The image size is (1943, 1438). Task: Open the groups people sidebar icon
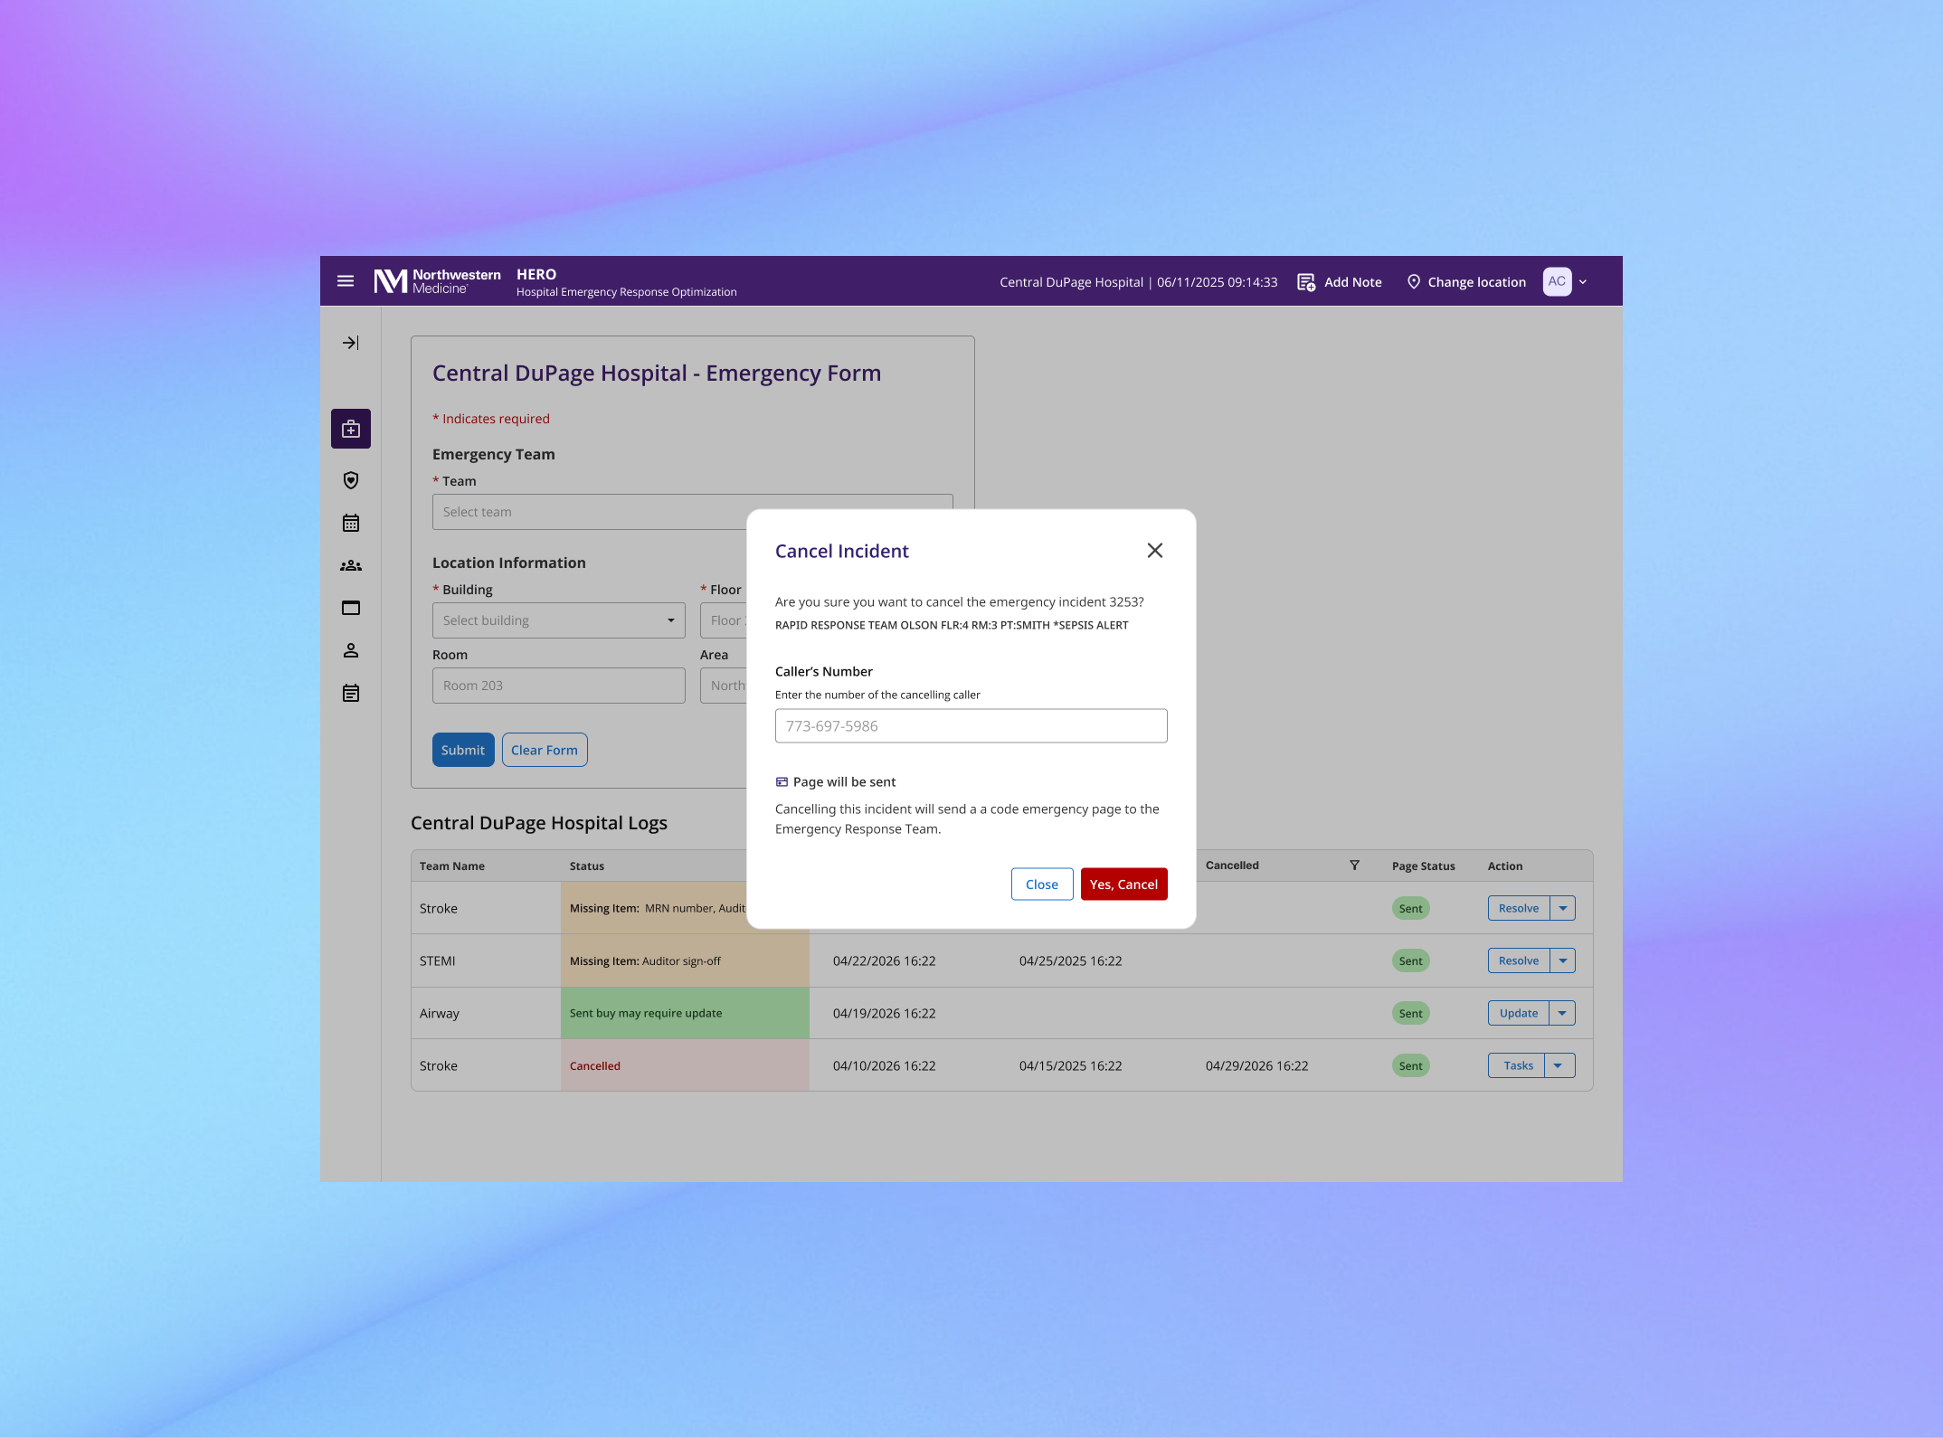(x=351, y=565)
